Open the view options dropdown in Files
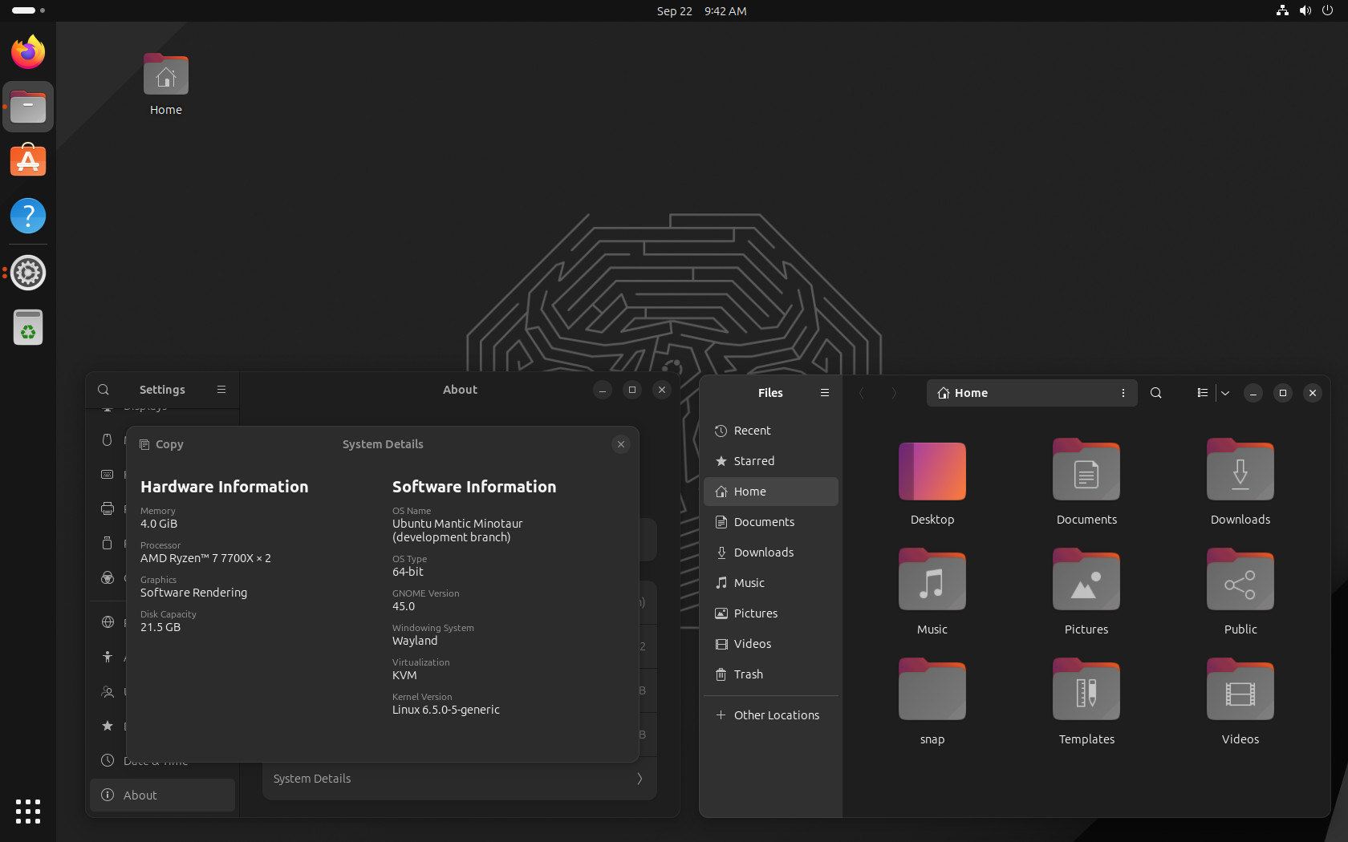 (x=1225, y=393)
